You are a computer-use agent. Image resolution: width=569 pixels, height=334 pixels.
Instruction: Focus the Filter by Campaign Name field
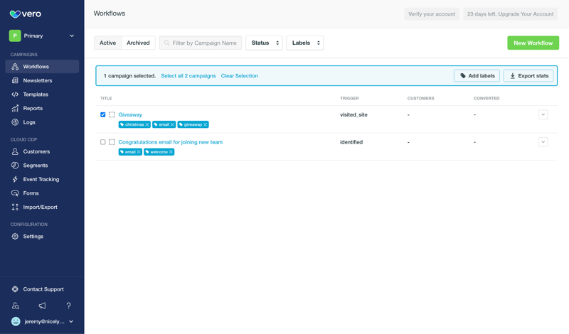point(204,43)
